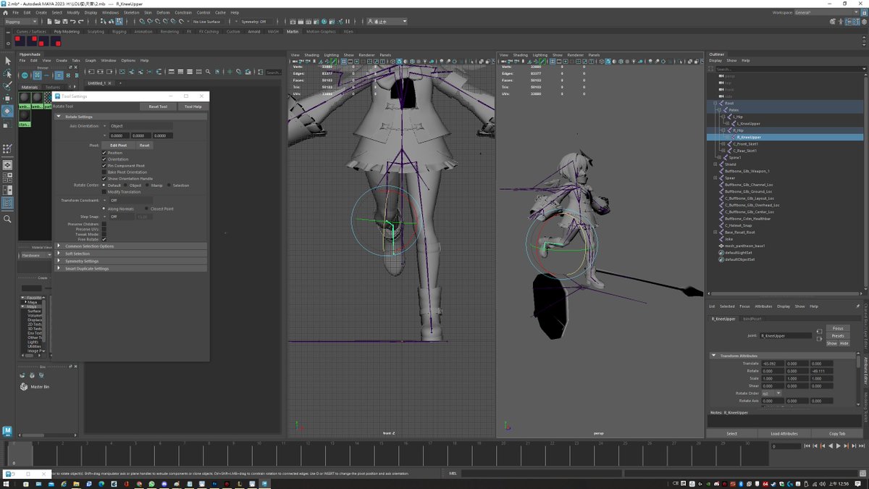Select Object rotate center radio button
The width and height of the screenshot is (869, 489).
[x=126, y=185]
